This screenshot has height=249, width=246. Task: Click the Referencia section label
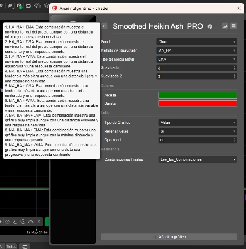pyautogui.click(x=110, y=149)
